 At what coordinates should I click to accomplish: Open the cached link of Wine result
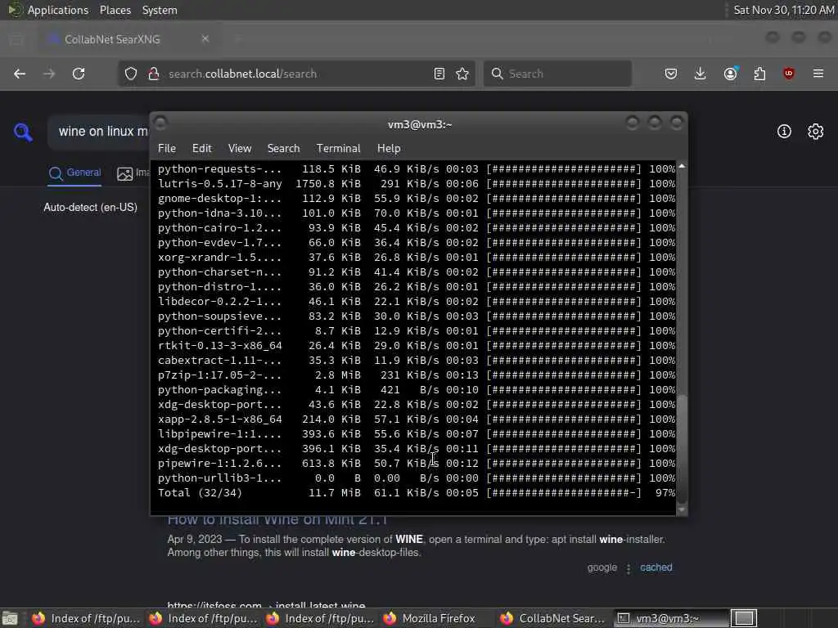click(x=656, y=567)
